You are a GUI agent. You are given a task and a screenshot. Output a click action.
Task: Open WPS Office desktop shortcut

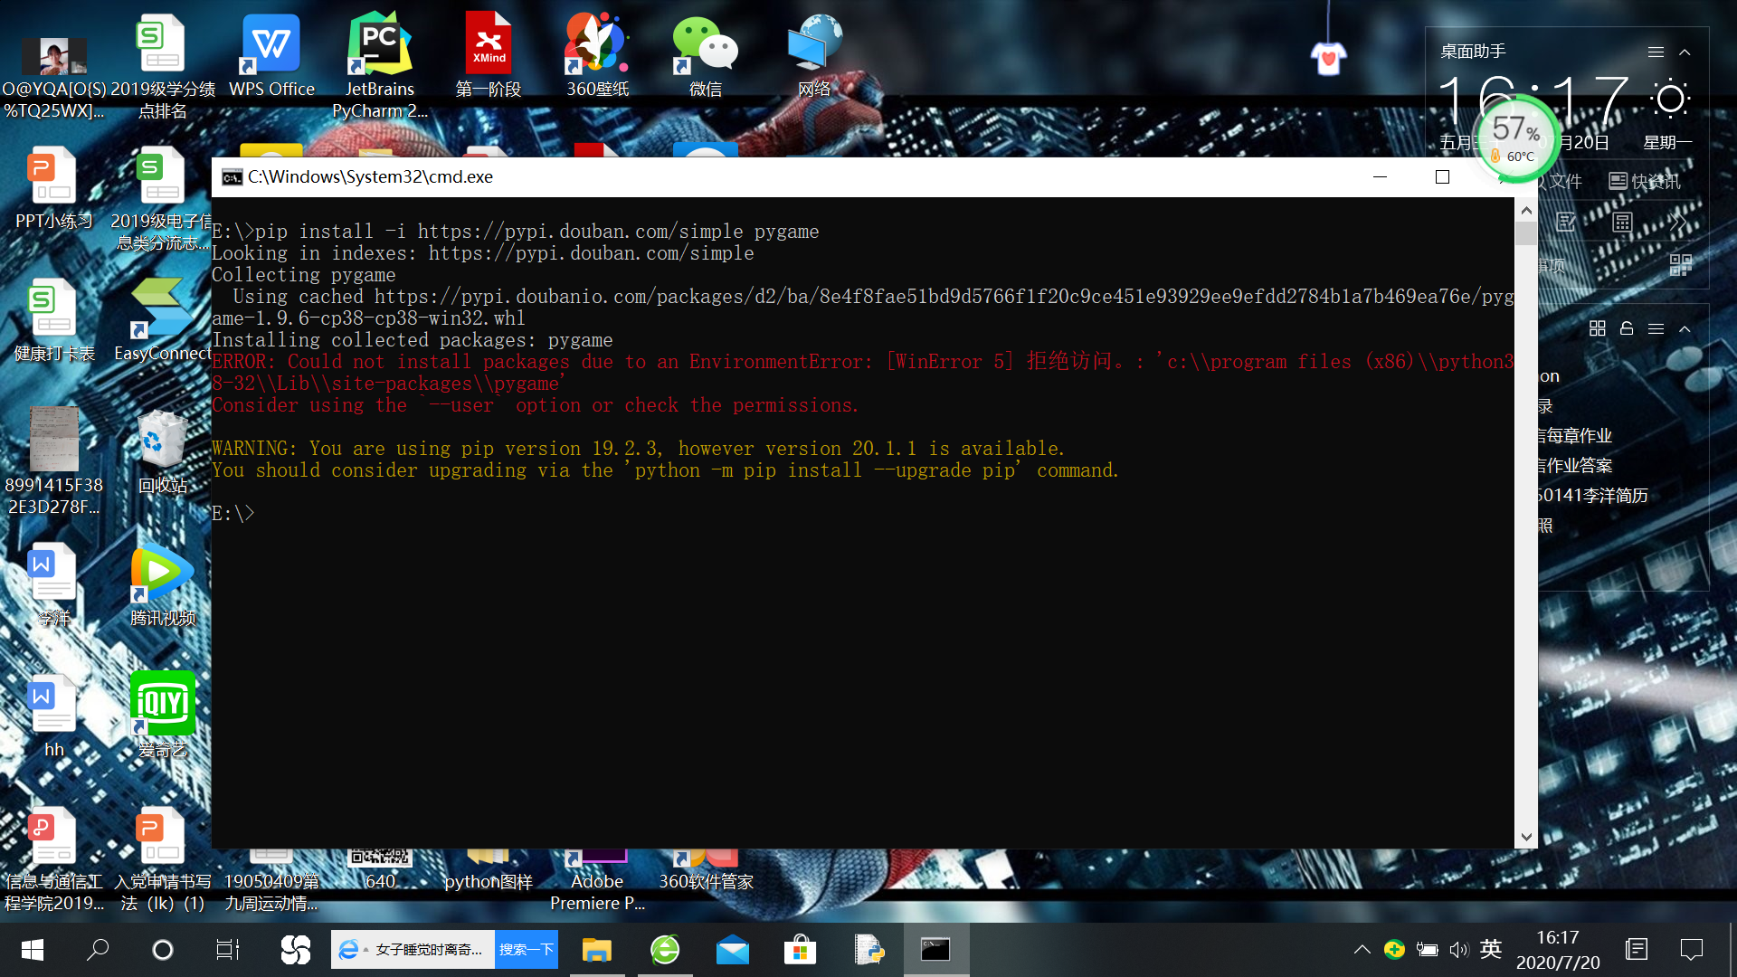[x=271, y=56]
